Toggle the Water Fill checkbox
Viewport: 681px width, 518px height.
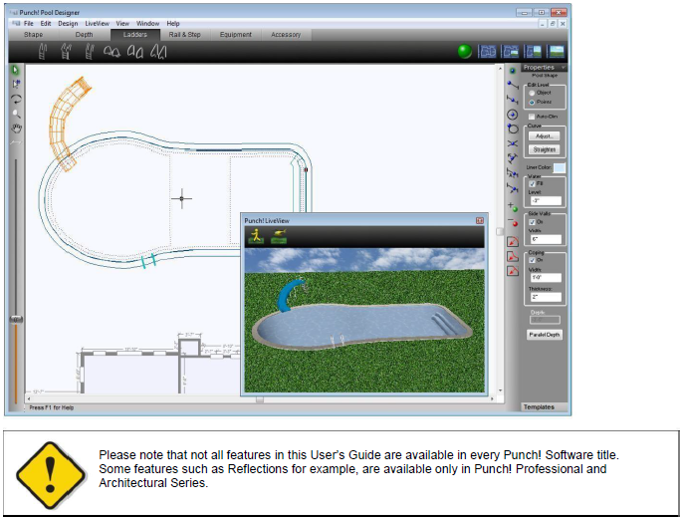pos(532,184)
